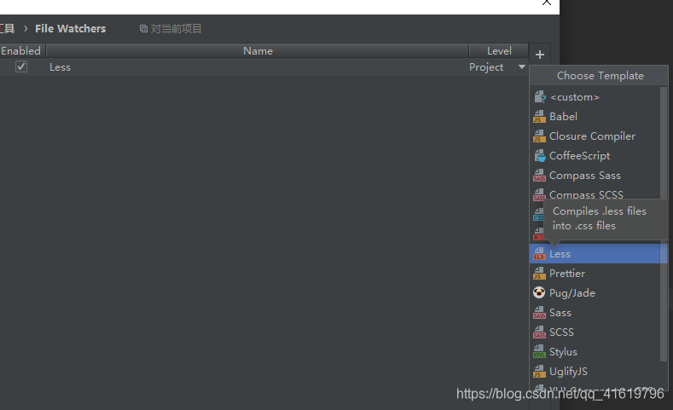Image resolution: width=673 pixels, height=410 pixels.
Task: Click the Enabled column header
Action: pos(21,50)
